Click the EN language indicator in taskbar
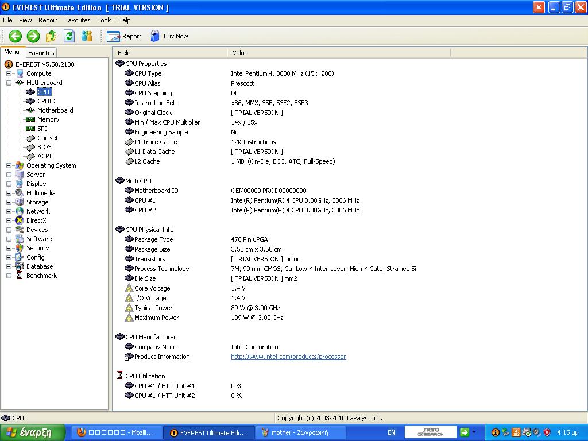The height and width of the screenshot is (441, 588). (x=391, y=432)
